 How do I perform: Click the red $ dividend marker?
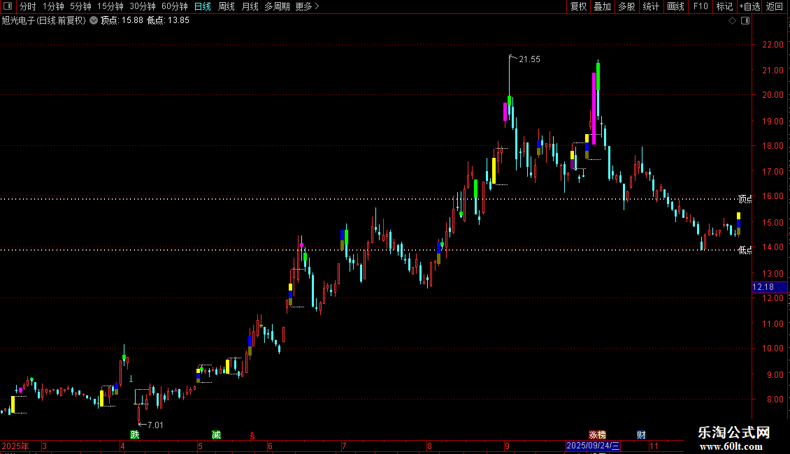252,436
